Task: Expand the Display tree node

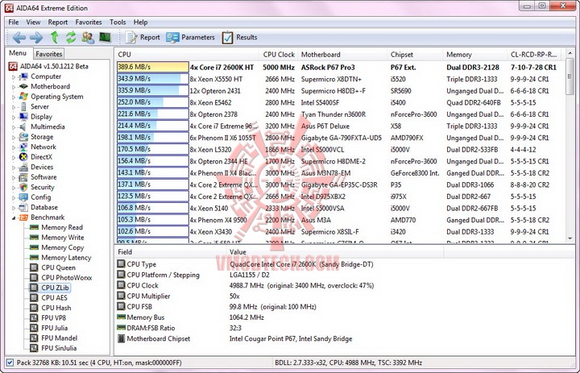Action: pyautogui.click(x=14, y=117)
